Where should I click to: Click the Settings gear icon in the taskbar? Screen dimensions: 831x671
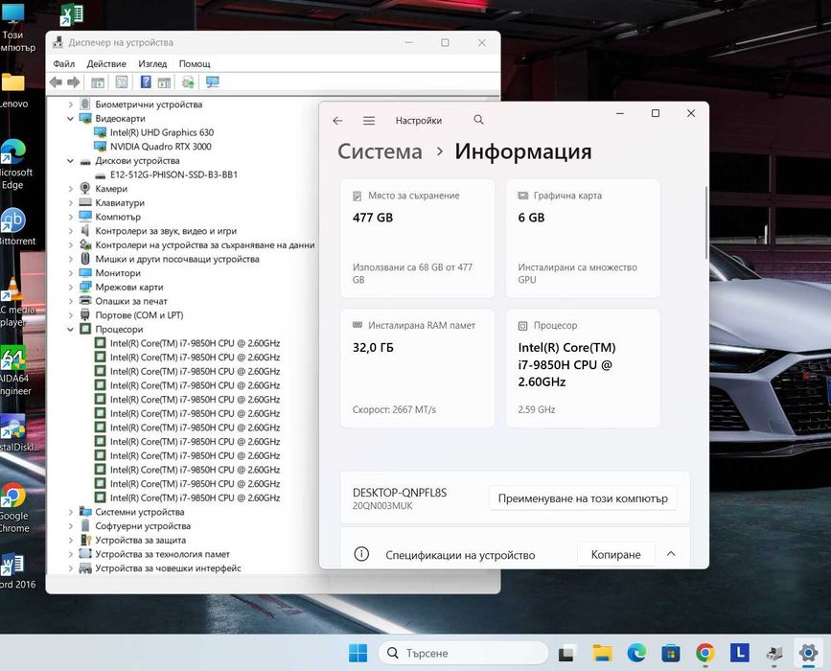(808, 653)
